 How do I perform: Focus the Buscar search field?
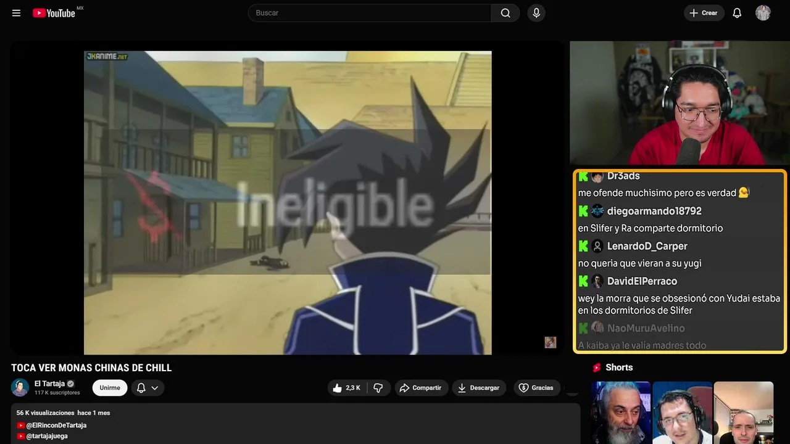click(370, 13)
